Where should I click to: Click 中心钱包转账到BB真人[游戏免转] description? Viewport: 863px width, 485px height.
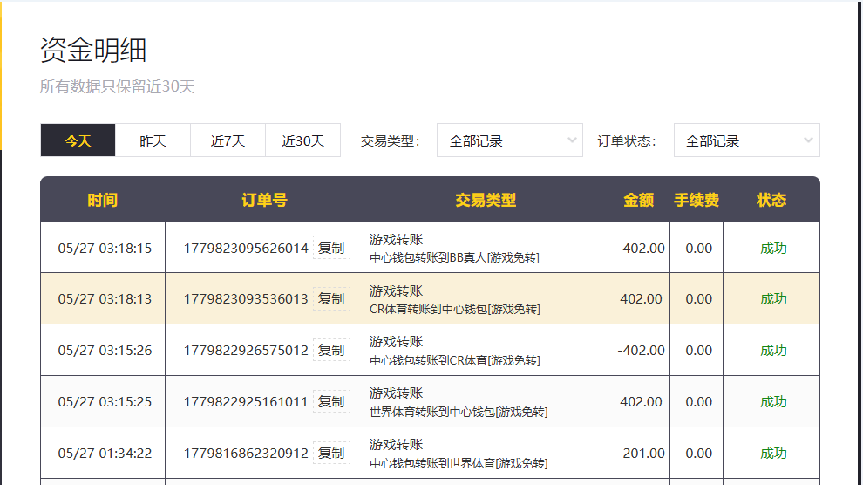click(x=454, y=257)
